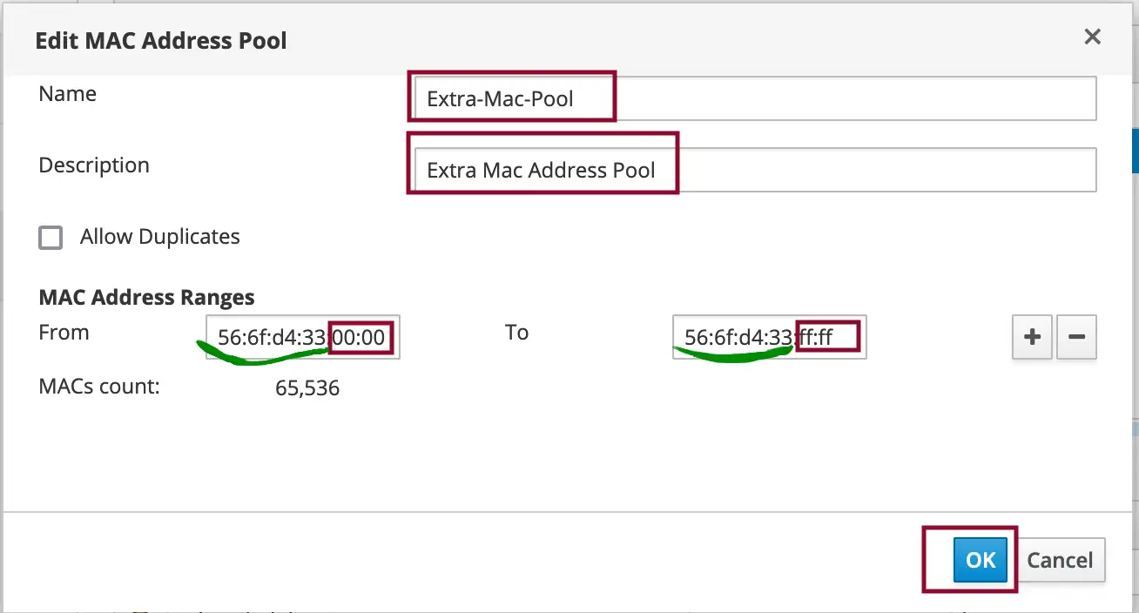Confirm changes with the OK button
The image size is (1139, 613).
pyautogui.click(x=981, y=560)
